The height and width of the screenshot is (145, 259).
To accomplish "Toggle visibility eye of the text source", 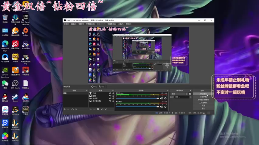I will [x=110, y=93].
